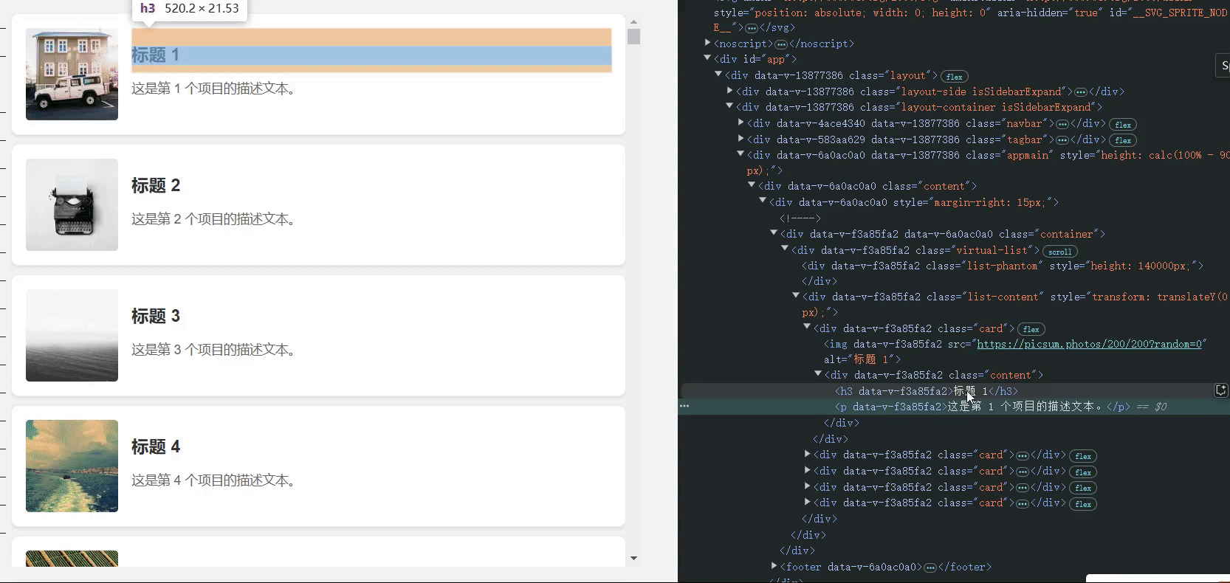1230x583 pixels.
Task: Click the heading "标题 2"
Action: 156,186
